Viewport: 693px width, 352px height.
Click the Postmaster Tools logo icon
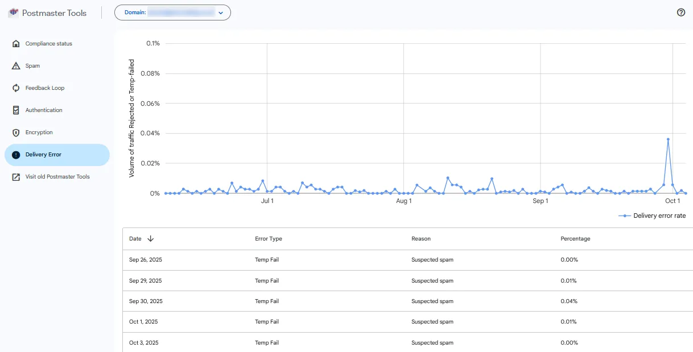click(x=13, y=13)
